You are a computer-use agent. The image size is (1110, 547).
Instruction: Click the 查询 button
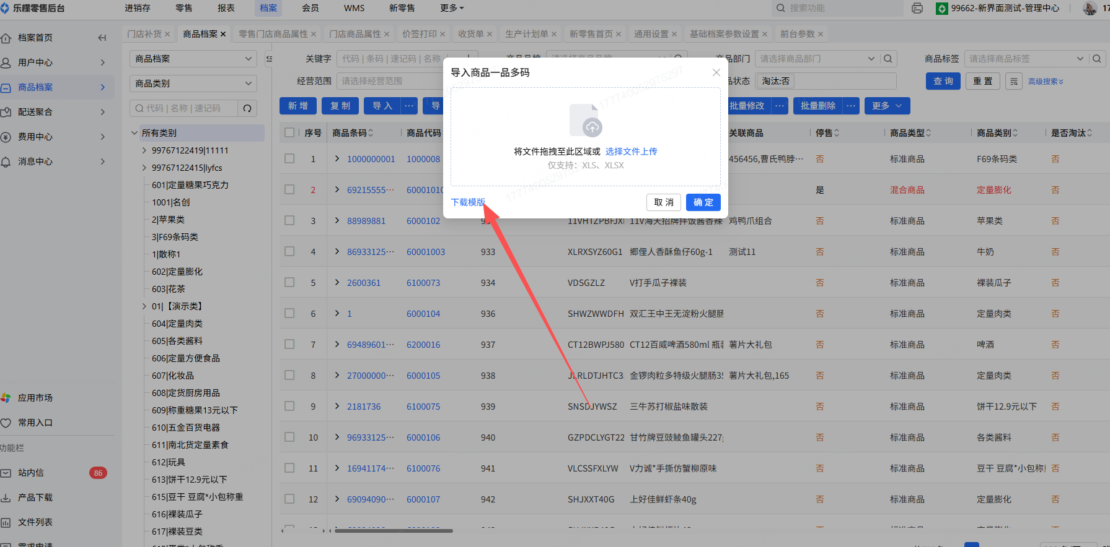pos(943,81)
